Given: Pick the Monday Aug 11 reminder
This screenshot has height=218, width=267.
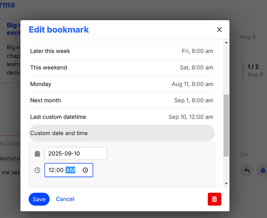Looking at the screenshot, I should [x=122, y=84].
